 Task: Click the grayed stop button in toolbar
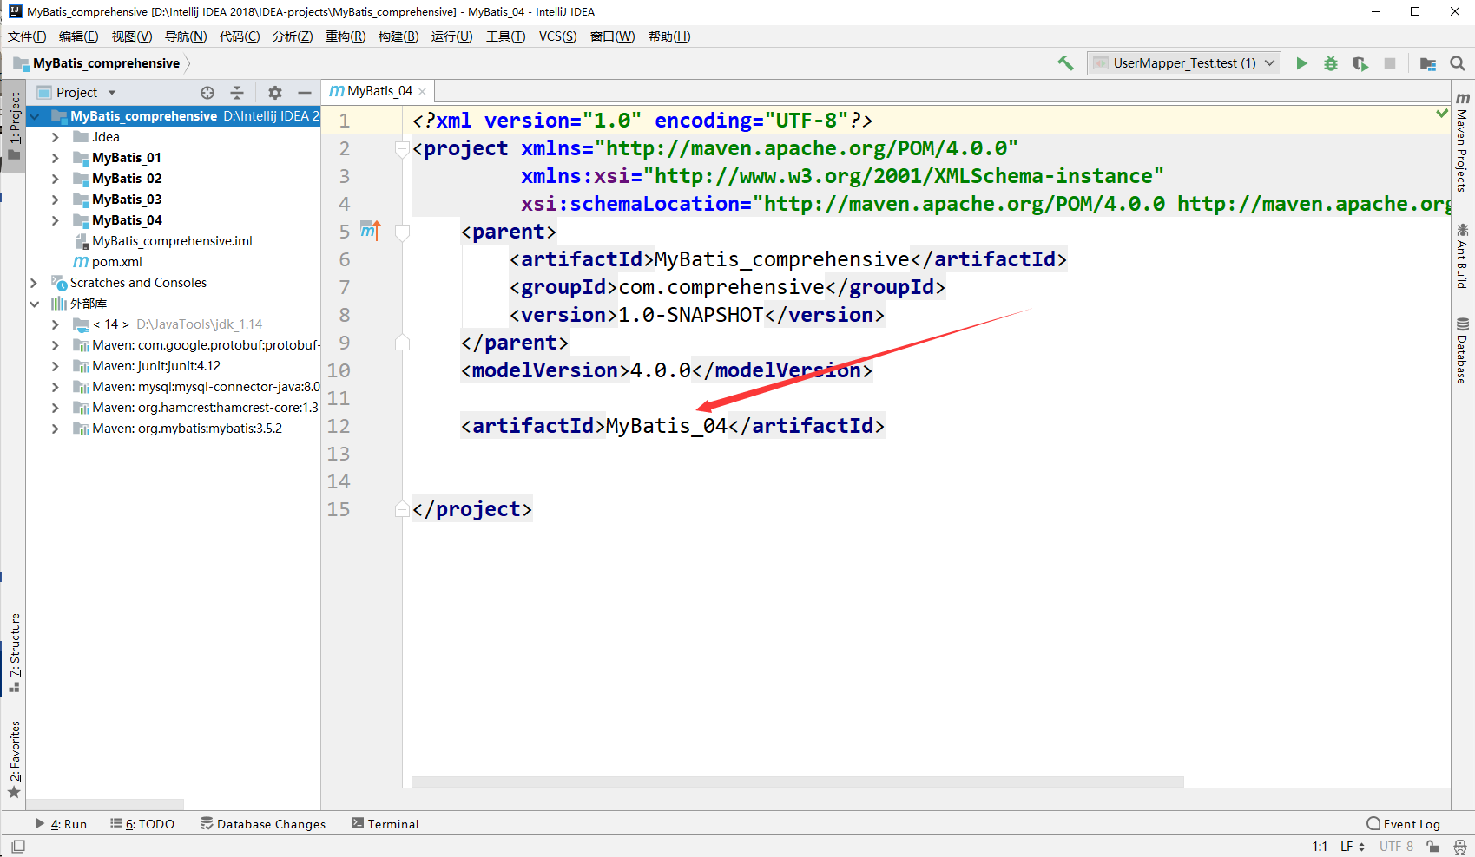[1390, 63]
